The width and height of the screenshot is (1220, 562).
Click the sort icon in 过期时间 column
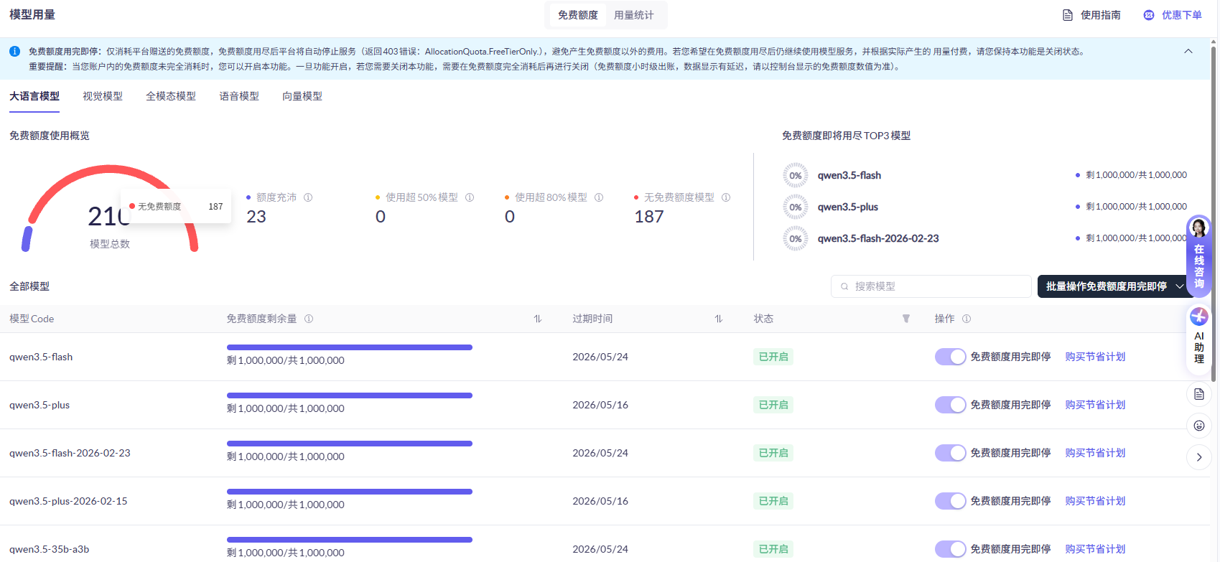pyautogui.click(x=718, y=319)
